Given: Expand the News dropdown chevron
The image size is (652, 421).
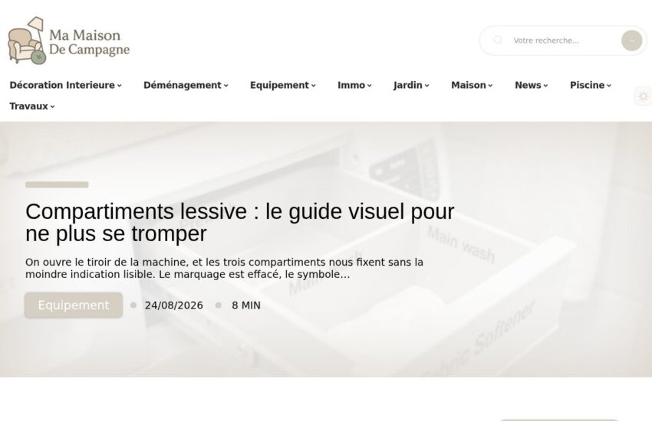Looking at the screenshot, I should pyautogui.click(x=545, y=86).
